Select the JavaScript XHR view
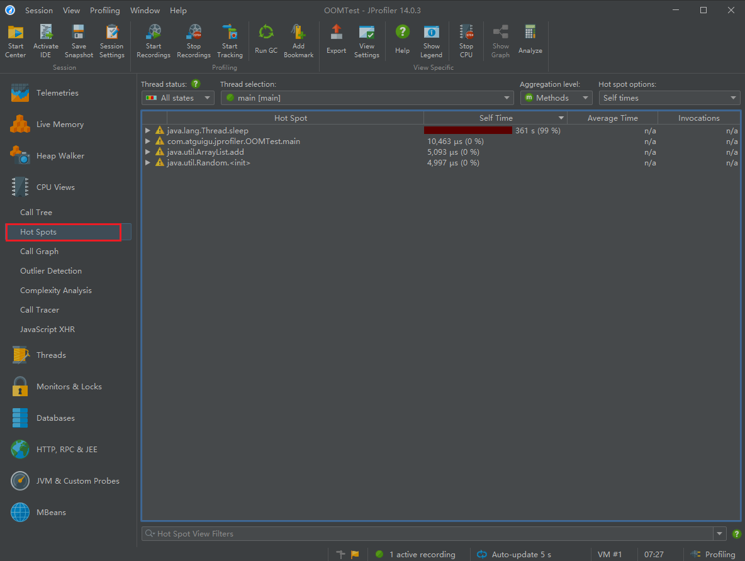 48,329
